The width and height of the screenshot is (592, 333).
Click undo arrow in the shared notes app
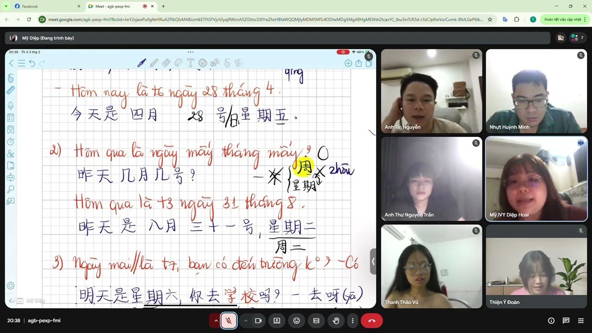tap(32, 63)
